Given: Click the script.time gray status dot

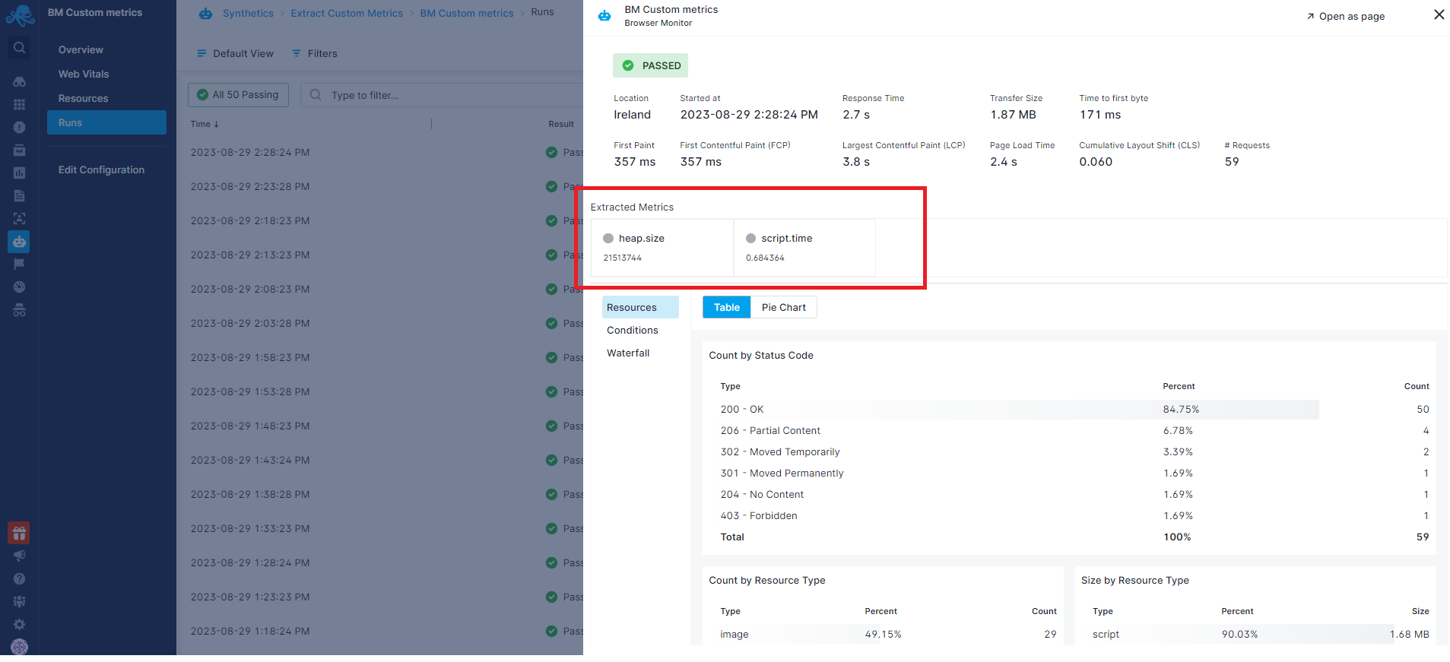Looking at the screenshot, I should [751, 238].
